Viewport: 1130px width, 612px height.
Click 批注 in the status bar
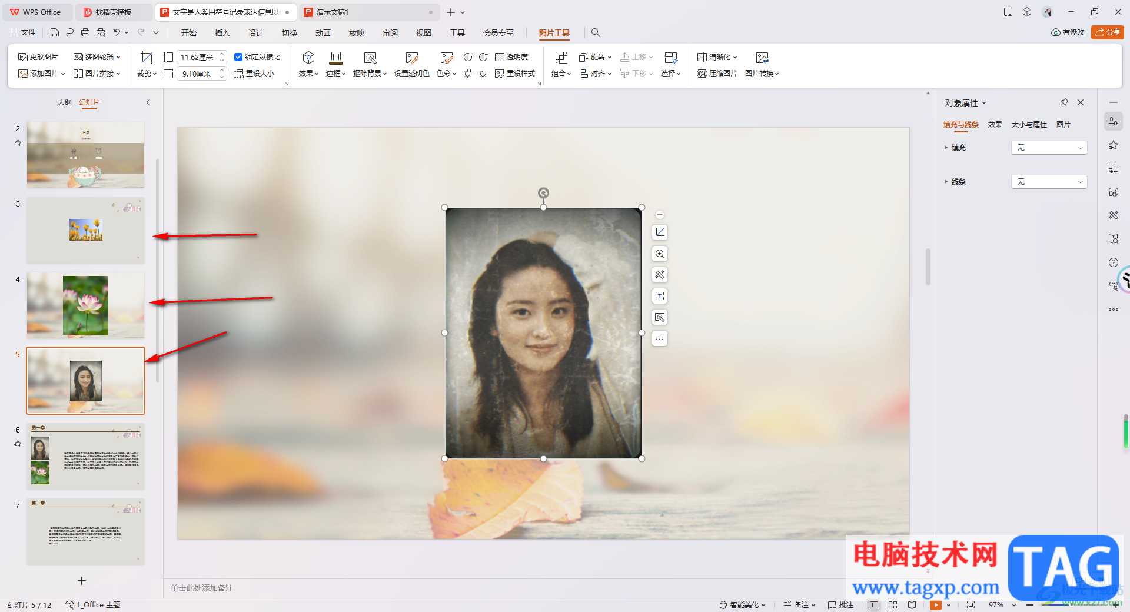pyautogui.click(x=840, y=605)
